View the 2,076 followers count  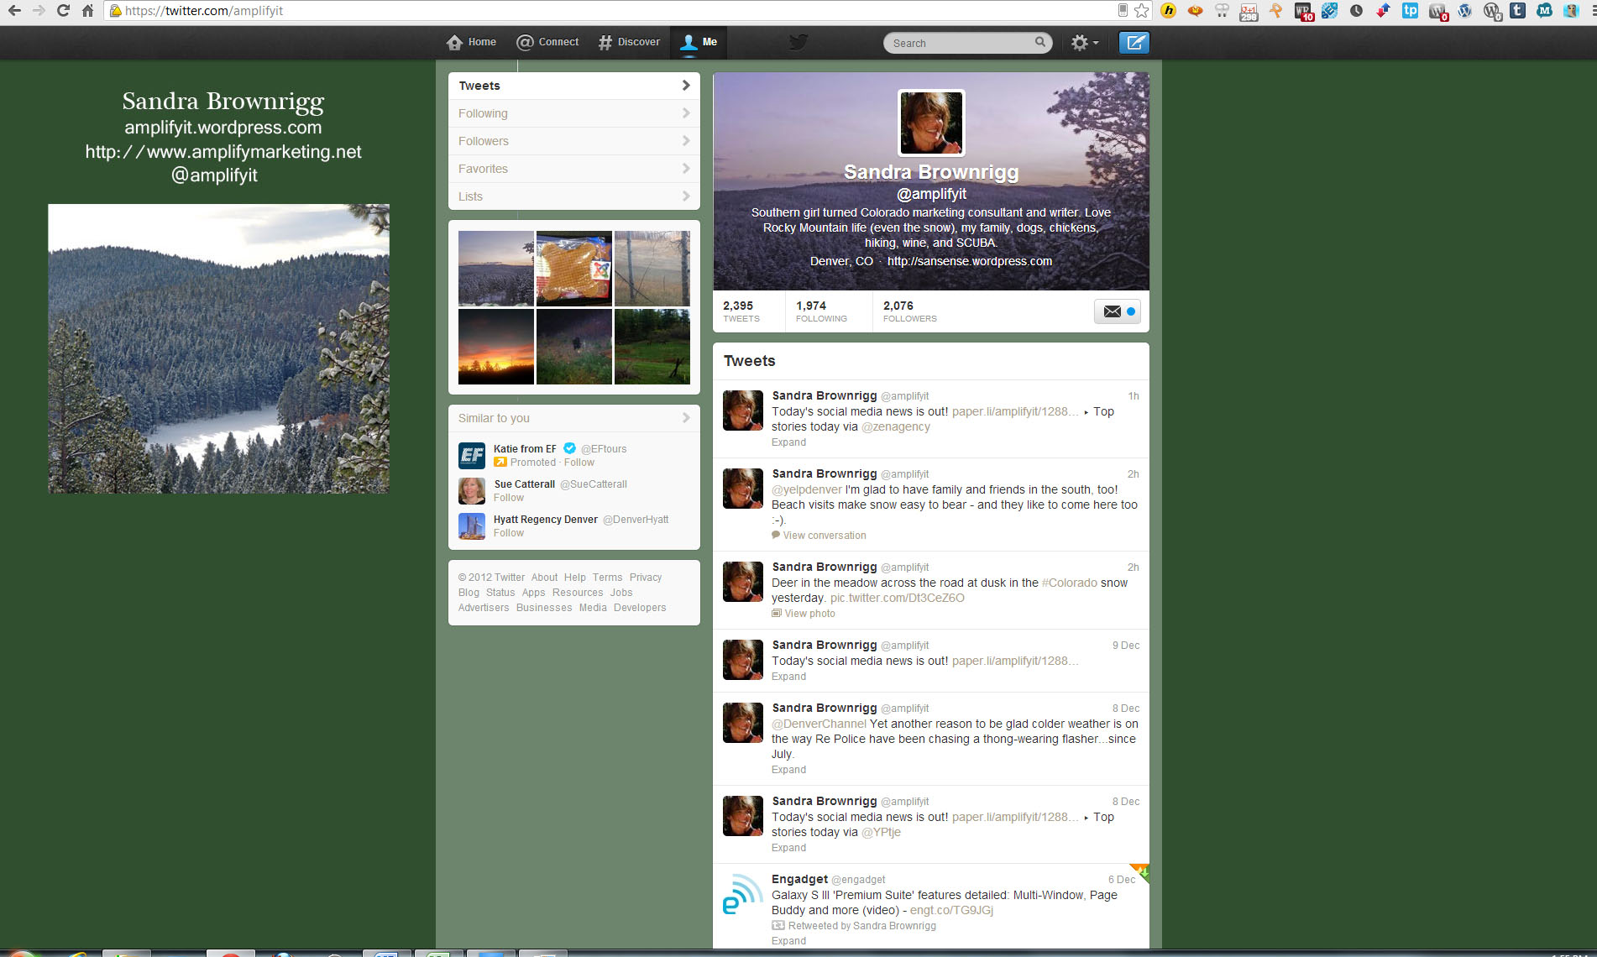[x=910, y=311]
